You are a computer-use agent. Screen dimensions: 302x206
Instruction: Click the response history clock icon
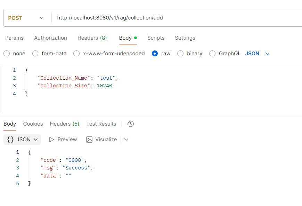pyautogui.click(x=131, y=124)
